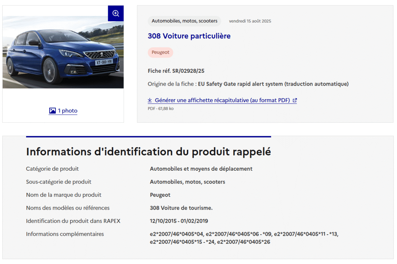Select 'Automobiles, motos, scooters' sub-category value
Screen dimensions: 397x264
point(188,182)
